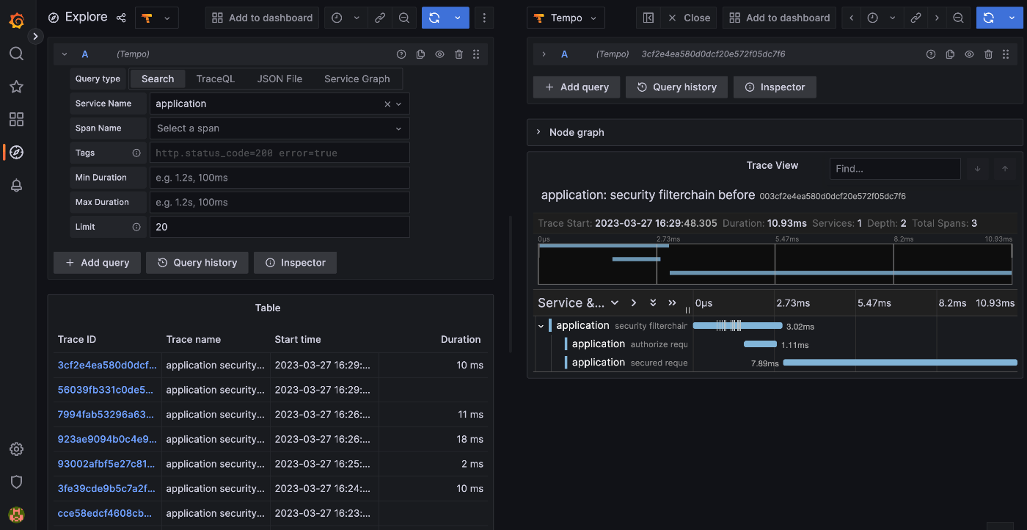The width and height of the screenshot is (1027, 530).
Task: Select TraceQL query type tab
Action: pyautogui.click(x=216, y=79)
